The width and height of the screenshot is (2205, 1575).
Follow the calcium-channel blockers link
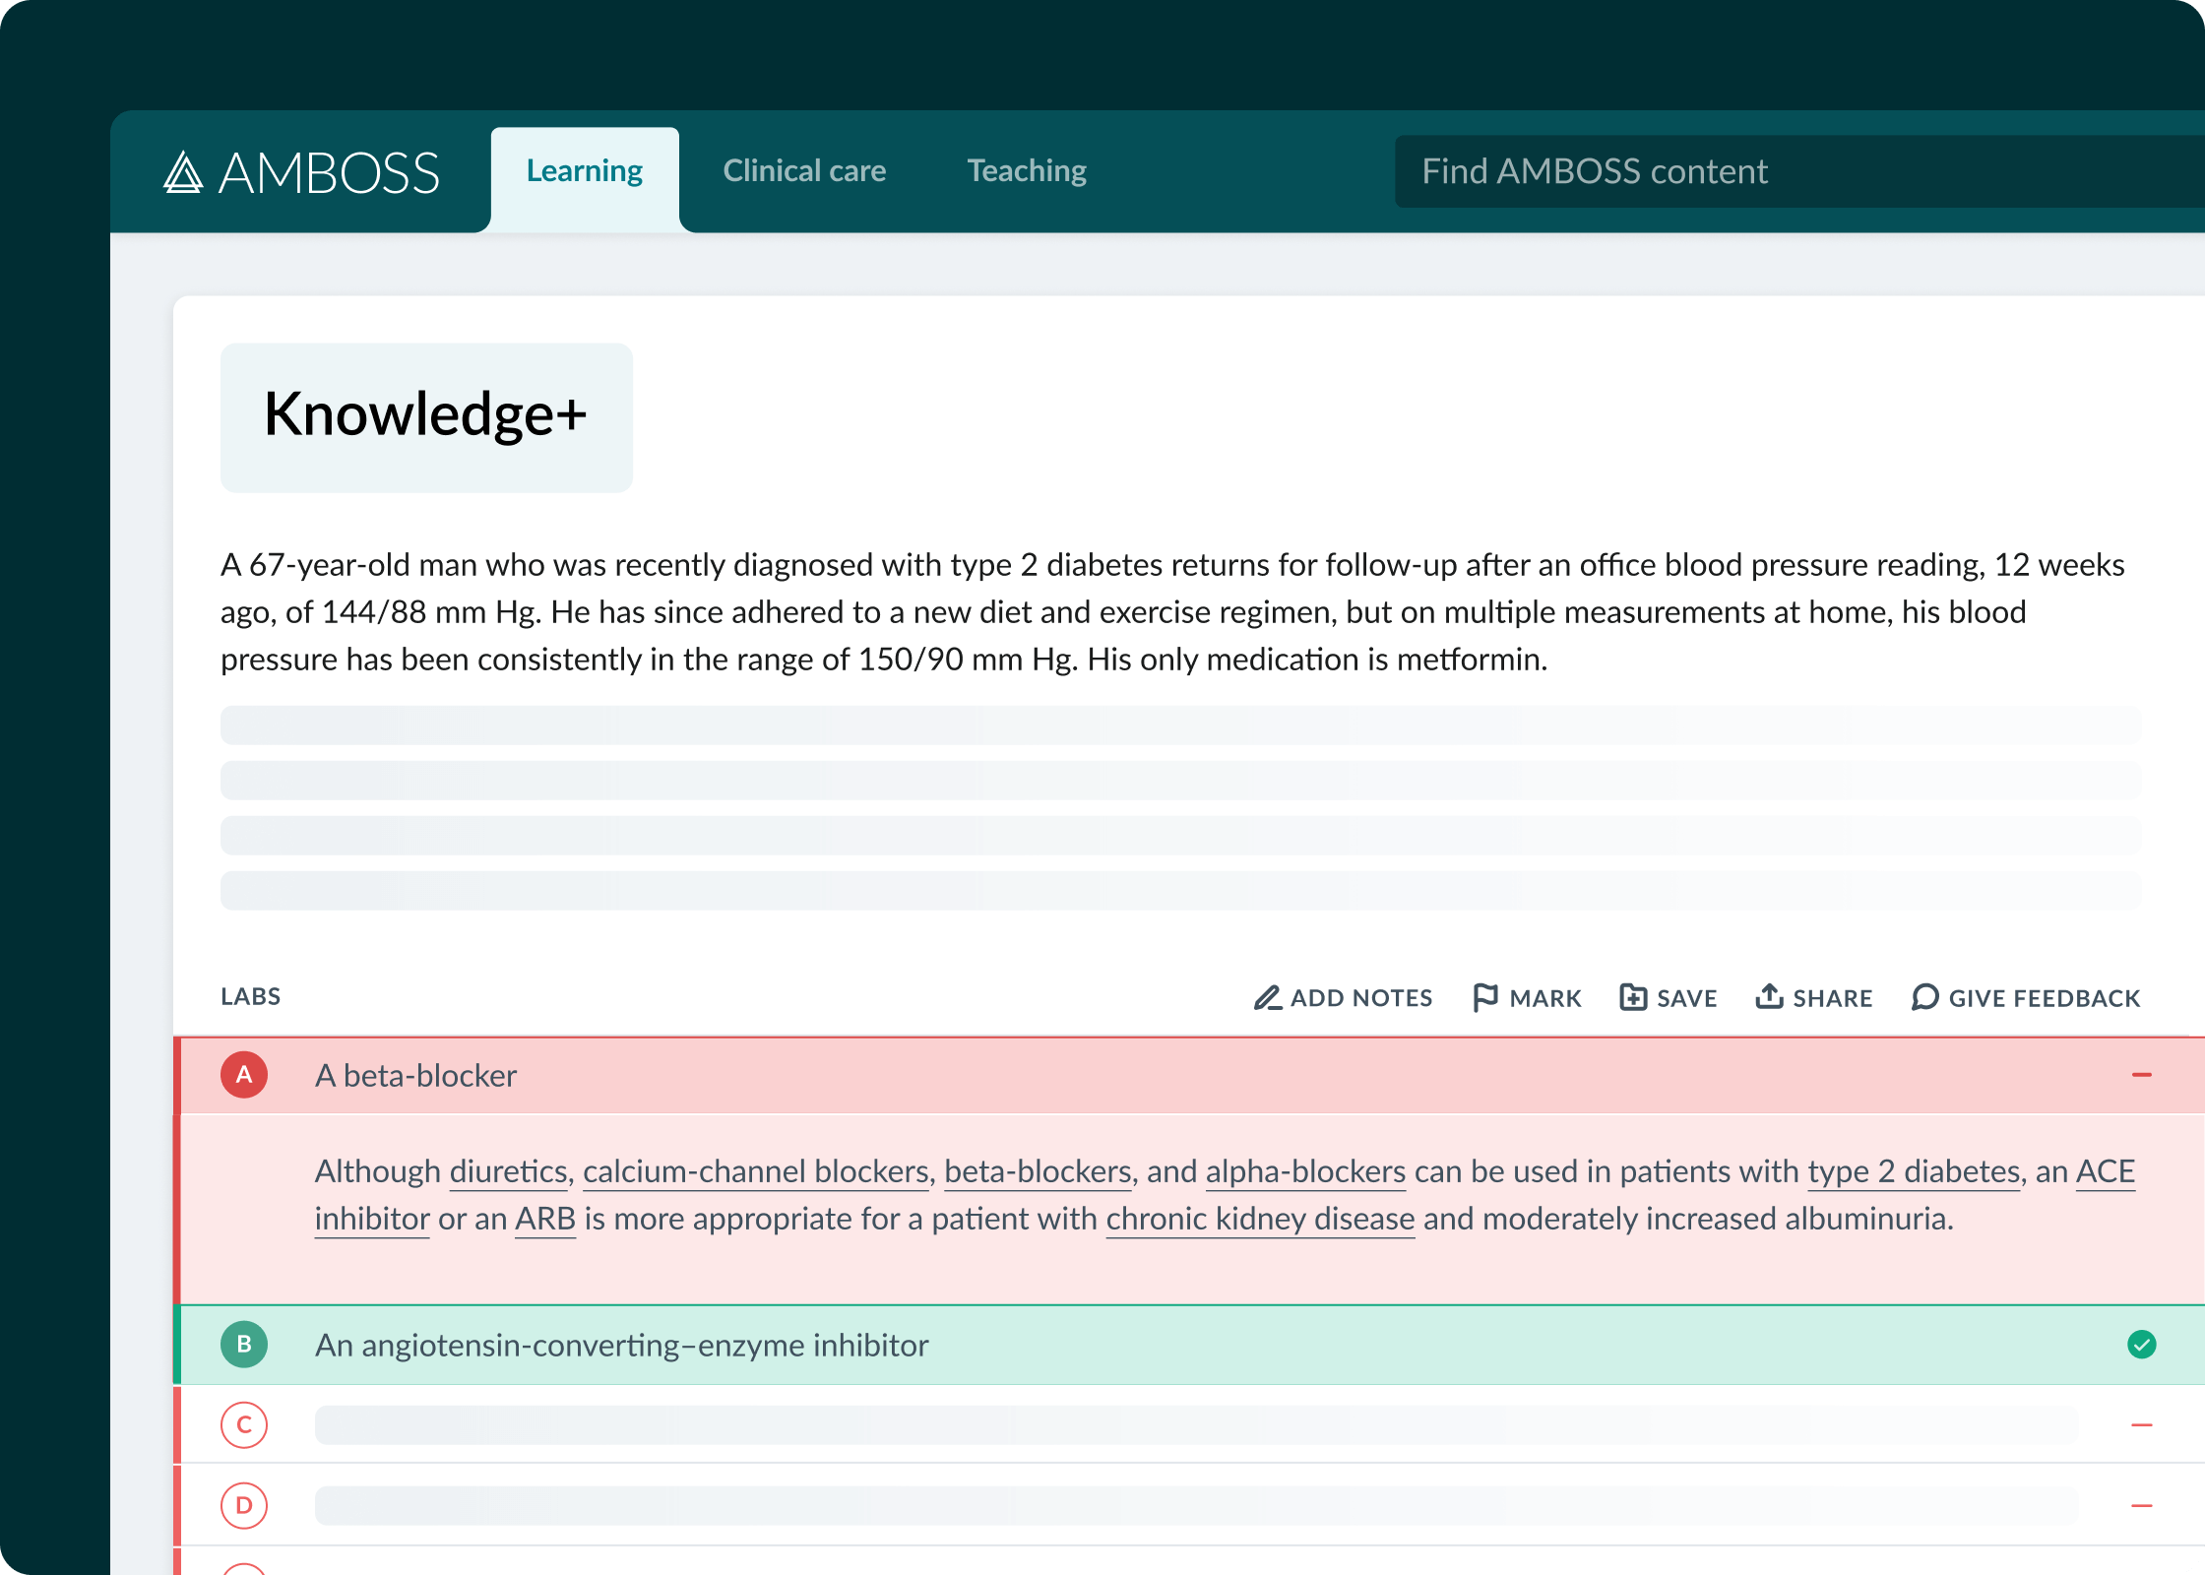pyautogui.click(x=755, y=1172)
